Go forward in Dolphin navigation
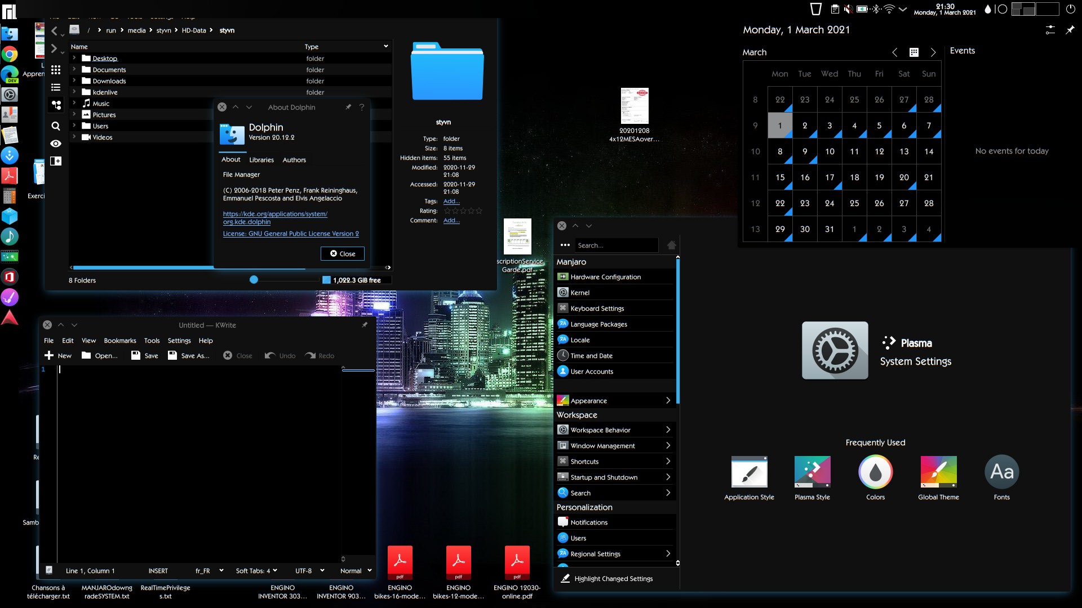This screenshot has width=1082, height=608. point(54,49)
